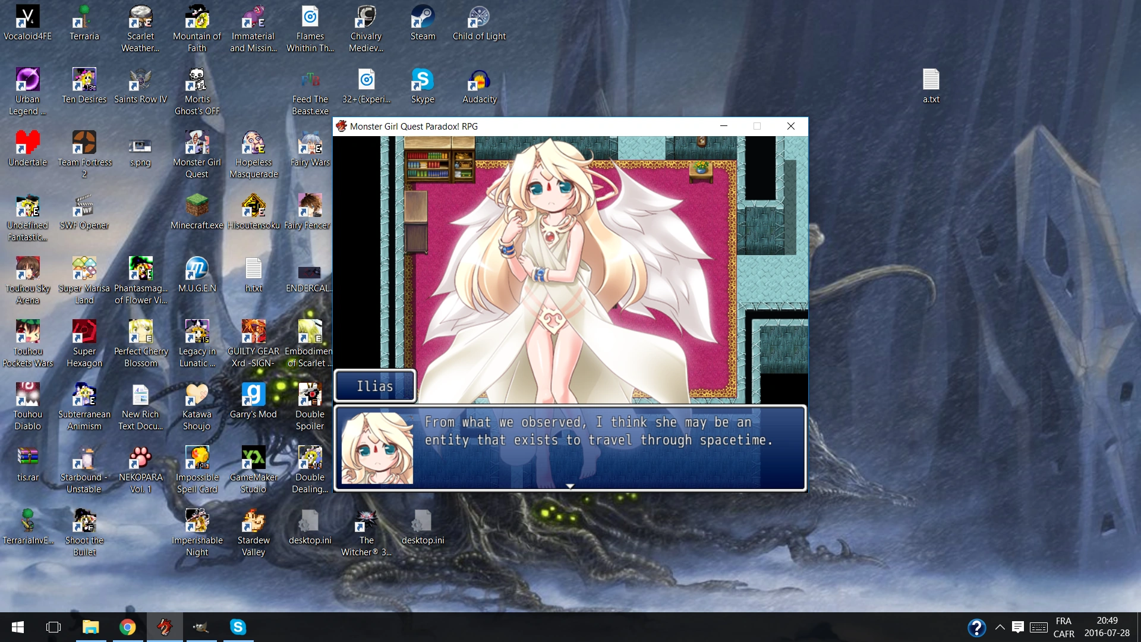Open the Minecraft.exe grass block icon
The image size is (1141, 642).
(x=197, y=206)
